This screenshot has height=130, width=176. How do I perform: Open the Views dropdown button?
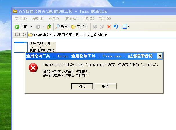tap(126, 27)
